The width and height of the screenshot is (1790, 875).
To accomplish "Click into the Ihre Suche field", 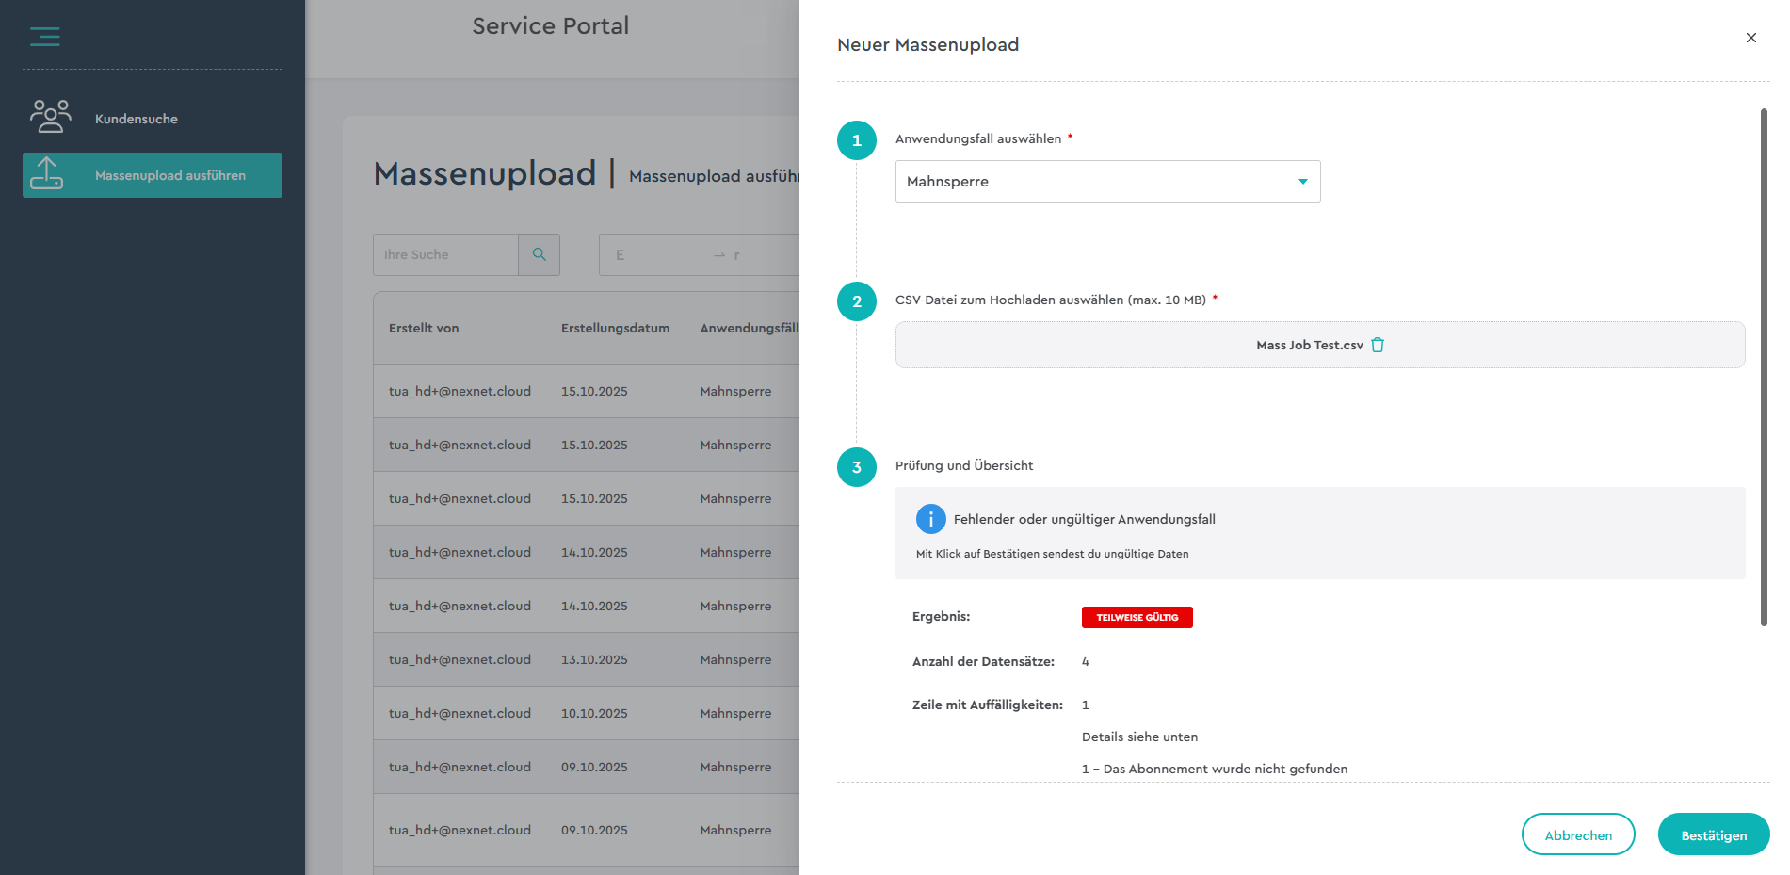I will click(x=445, y=254).
